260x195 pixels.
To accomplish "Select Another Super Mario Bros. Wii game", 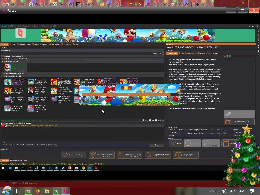I will point(15,82).
